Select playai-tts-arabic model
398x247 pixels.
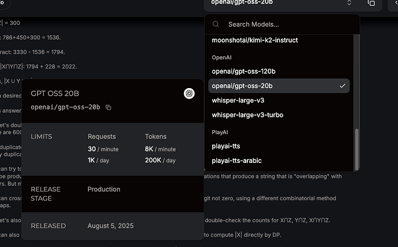point(236,161)
